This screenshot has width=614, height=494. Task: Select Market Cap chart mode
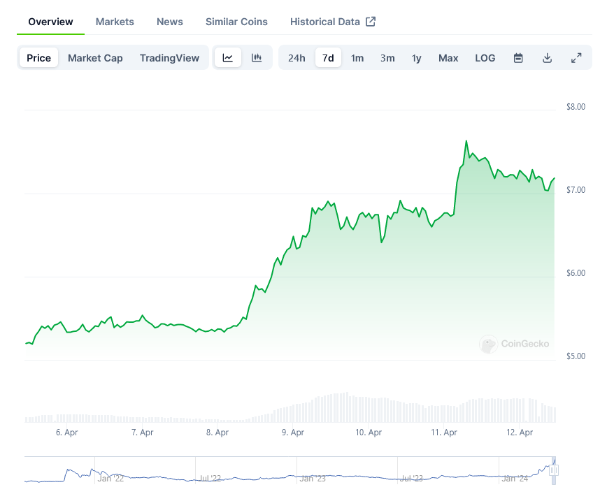pyautogui.click(x=95, y=58)
